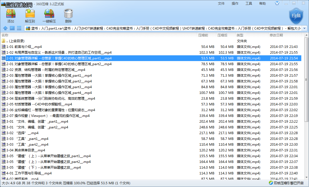Click the scrollbar down arrow
The height and width of the screenshot is (187, 309).
(306, 177)
